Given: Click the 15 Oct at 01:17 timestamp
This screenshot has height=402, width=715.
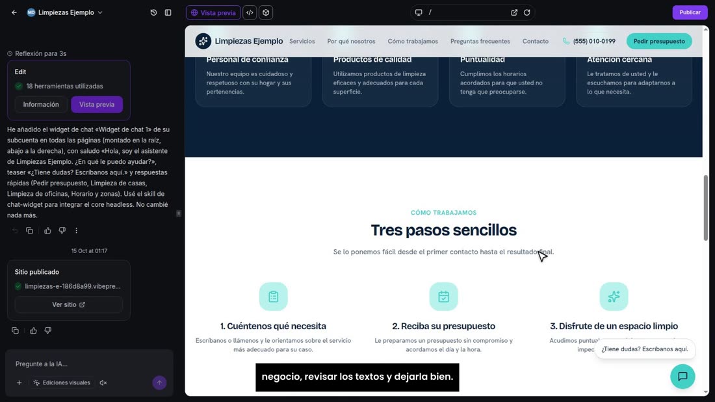Looking at the screenshot, I should point(90,251).
